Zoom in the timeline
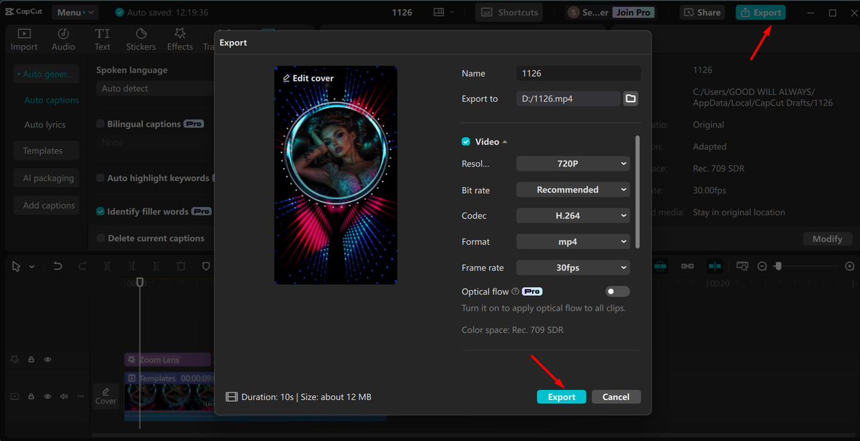Image resolution: width=860 pixels, height=441 pixels. 850,266
